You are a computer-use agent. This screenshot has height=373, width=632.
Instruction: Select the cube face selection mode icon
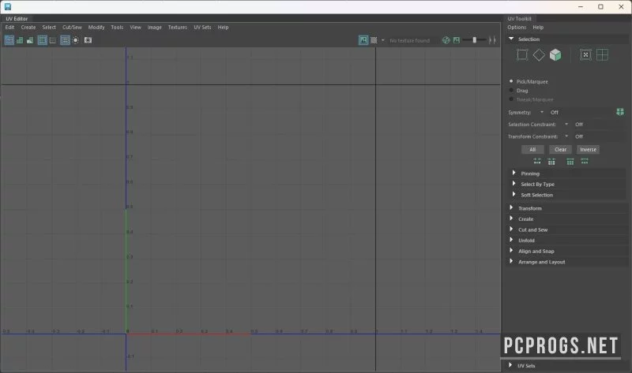click(555, 54)
